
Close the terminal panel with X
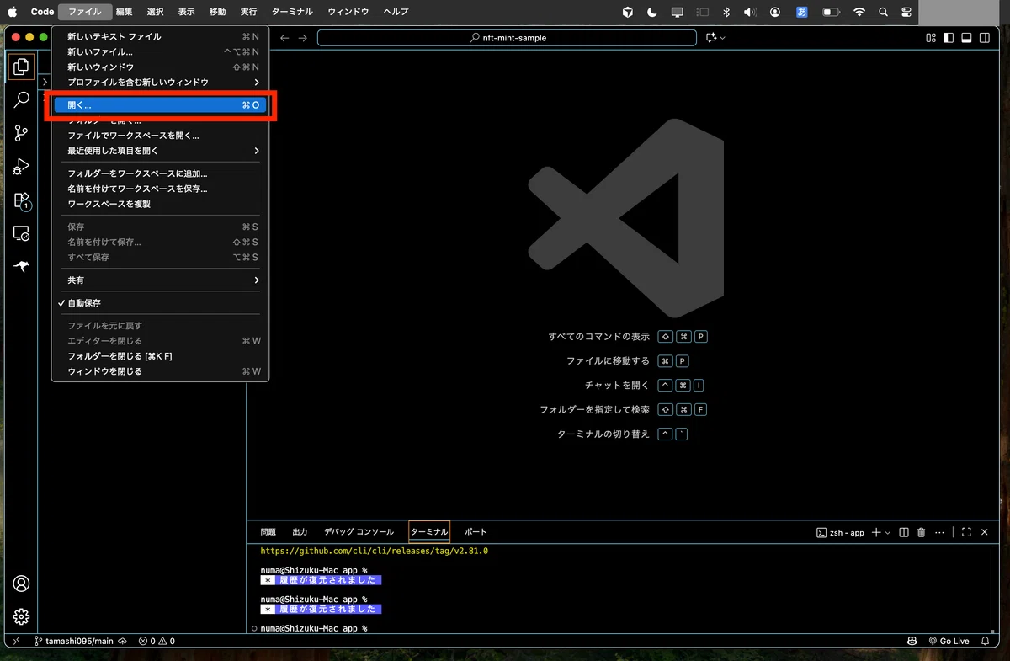[x=984, y=532]
